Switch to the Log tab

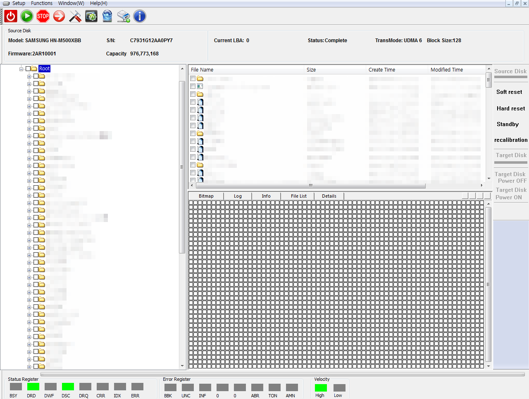tap(238, 196)
